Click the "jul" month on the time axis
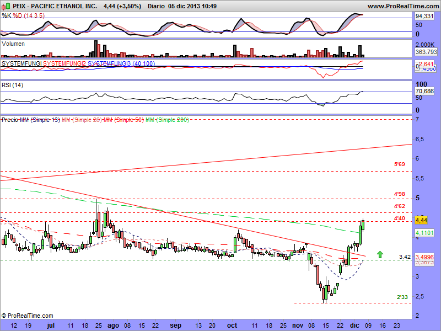Screen dimensions: 441x331 (x=51, y=325)
